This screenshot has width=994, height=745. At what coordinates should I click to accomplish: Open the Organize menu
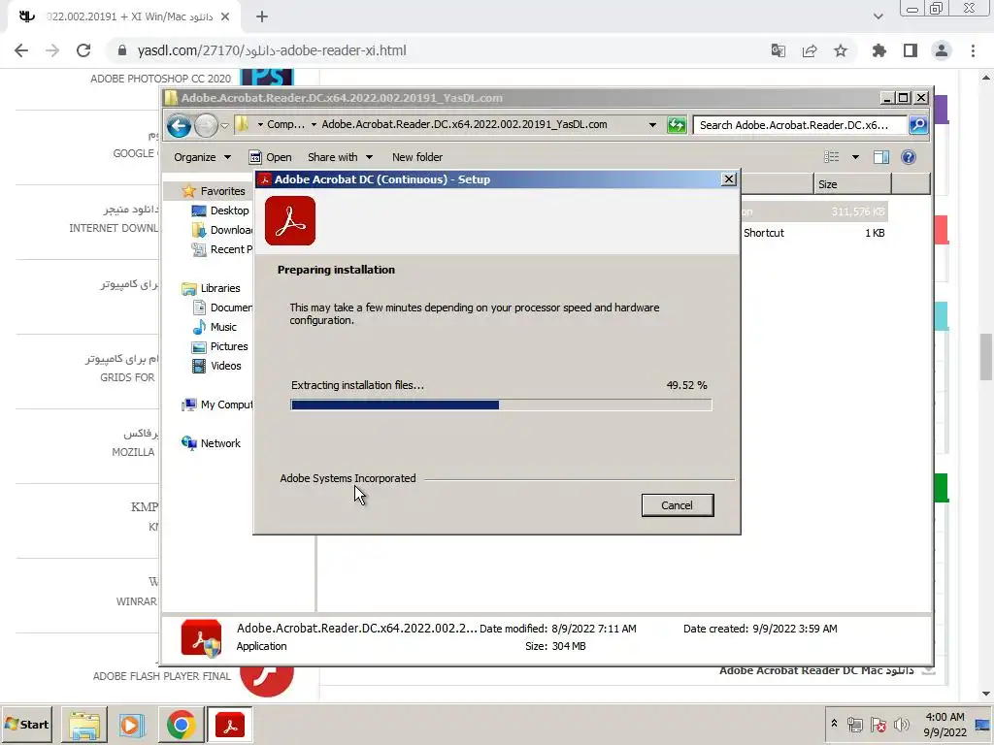pos(202,157)
